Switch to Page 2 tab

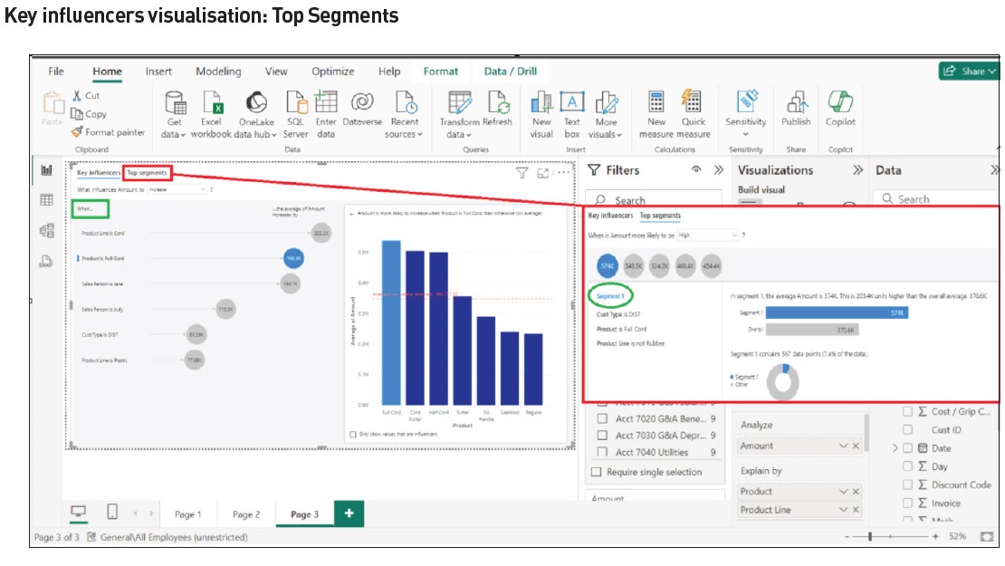[246, 514]
